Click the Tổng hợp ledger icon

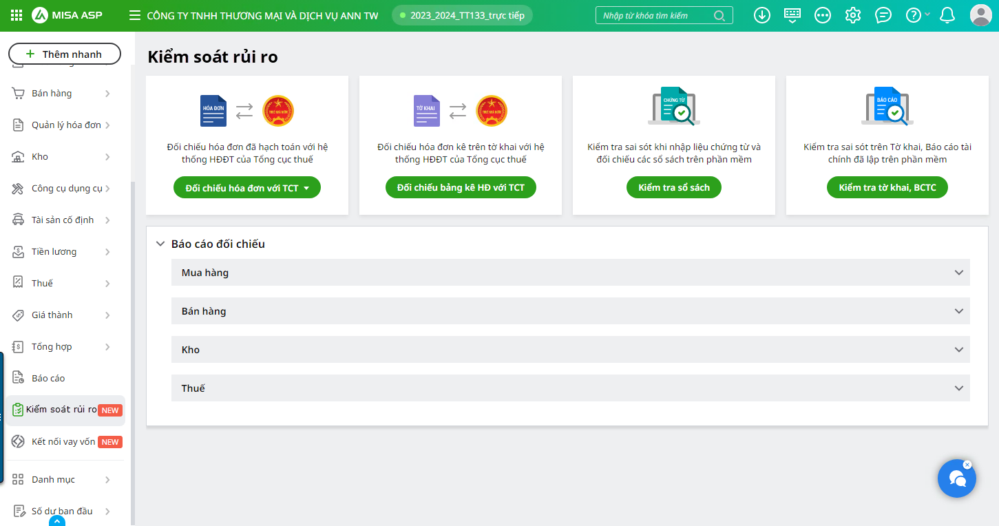click(x=19, y=347)
